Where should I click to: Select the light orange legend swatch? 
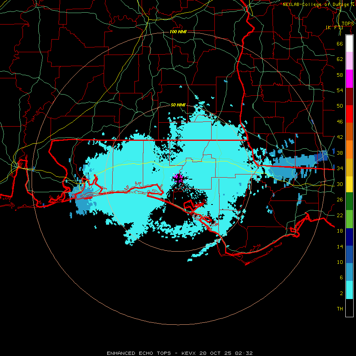(x=349, y=150)
